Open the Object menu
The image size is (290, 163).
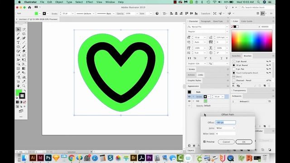pos(59,2)
